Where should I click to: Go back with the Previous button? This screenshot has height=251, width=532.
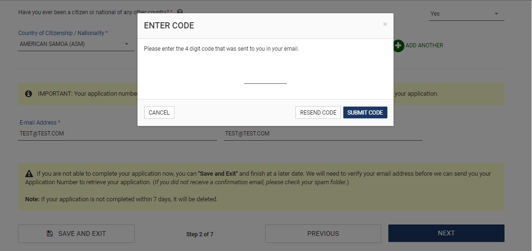coord(323,233)
